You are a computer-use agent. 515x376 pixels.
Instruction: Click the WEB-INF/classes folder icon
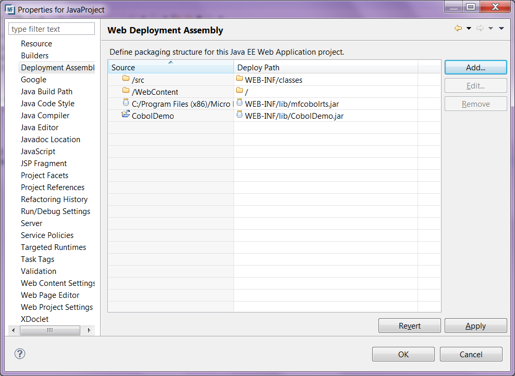(240, 79)
